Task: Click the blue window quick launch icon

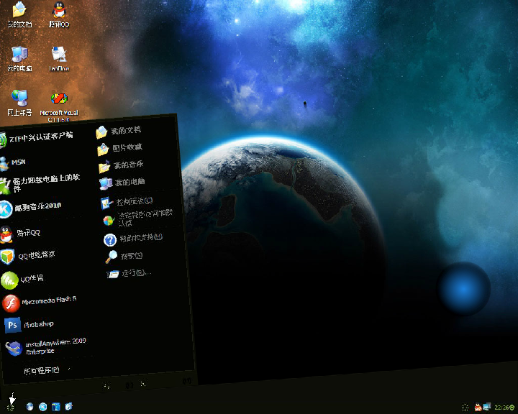Action: 56,406
